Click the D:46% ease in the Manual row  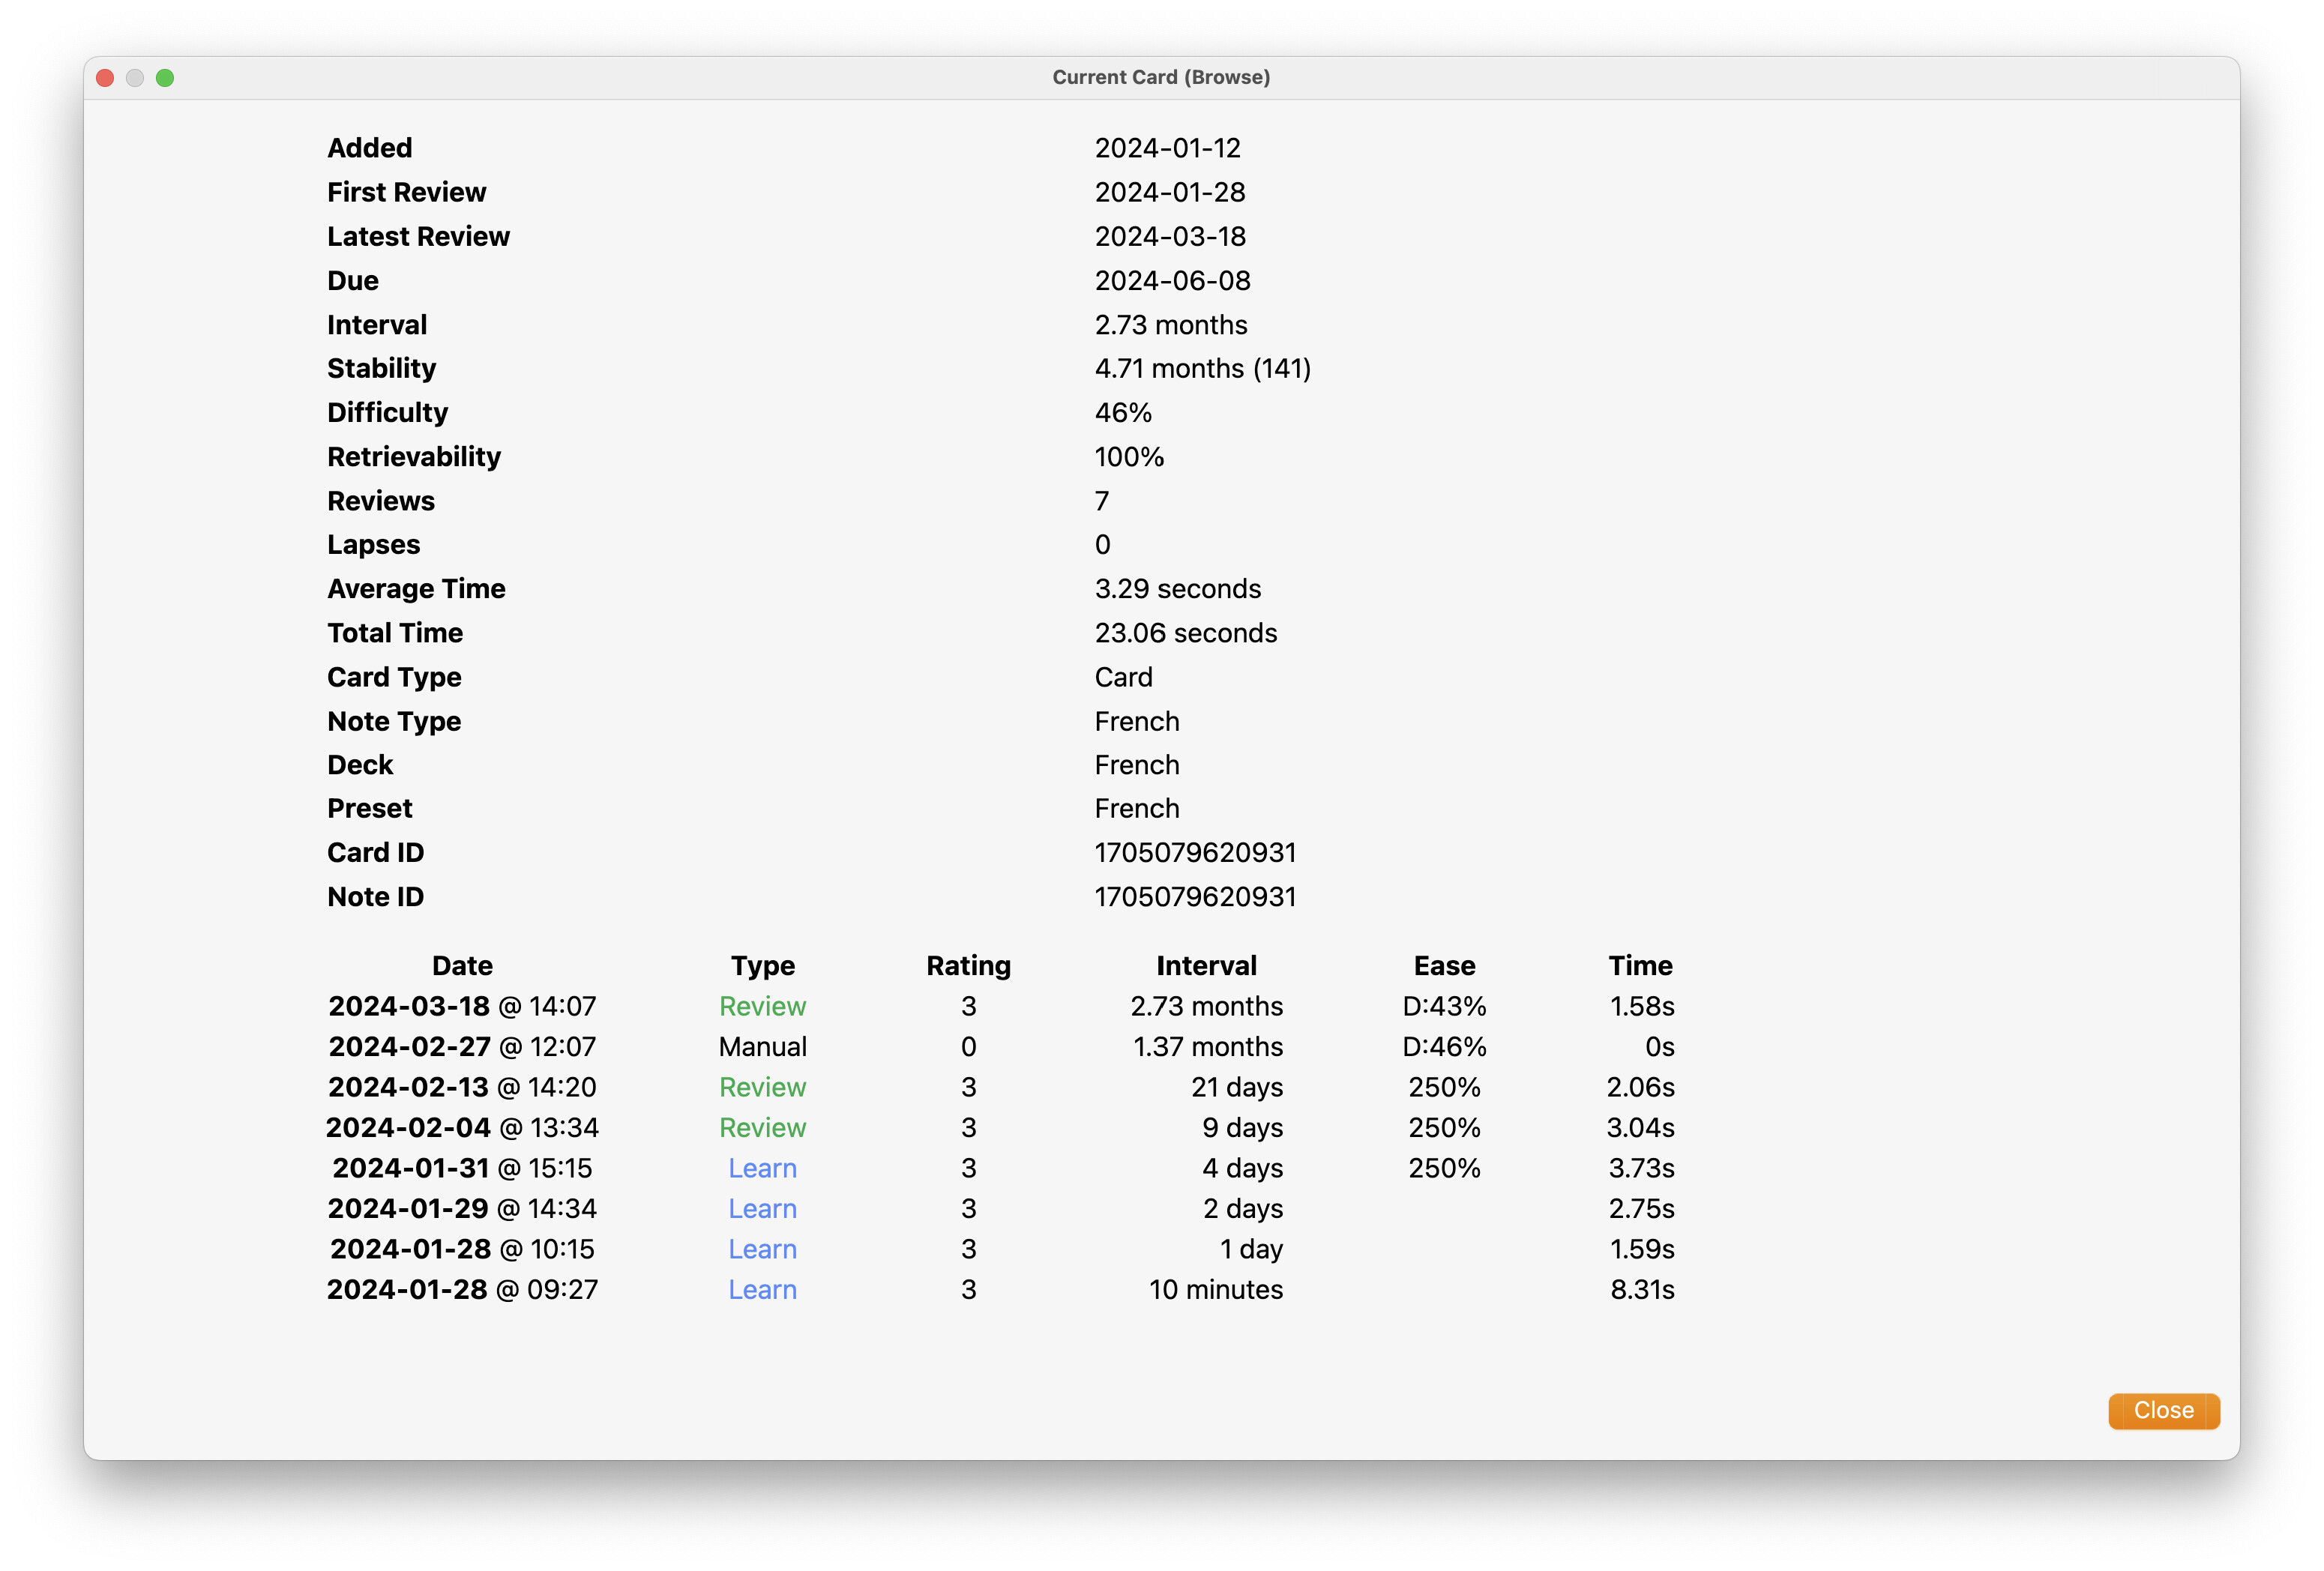point(1444,1046)
